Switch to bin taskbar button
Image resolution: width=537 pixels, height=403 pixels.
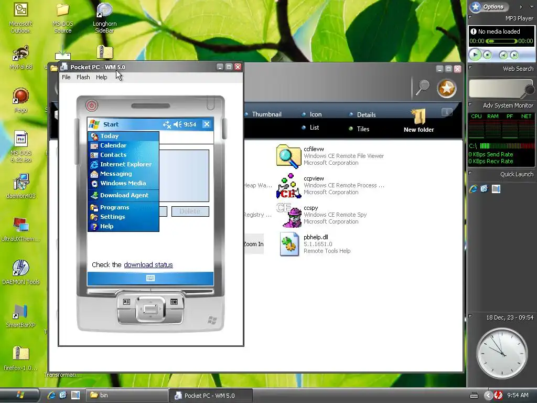pos(126,395)
